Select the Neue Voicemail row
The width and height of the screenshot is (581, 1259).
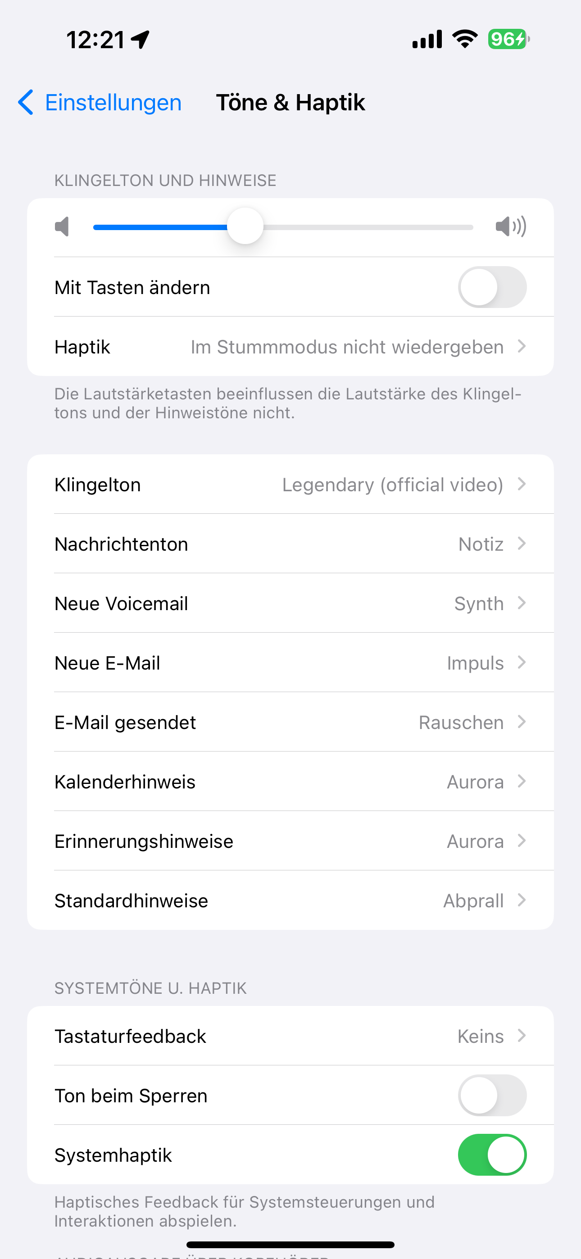click(x=290, y=603)
